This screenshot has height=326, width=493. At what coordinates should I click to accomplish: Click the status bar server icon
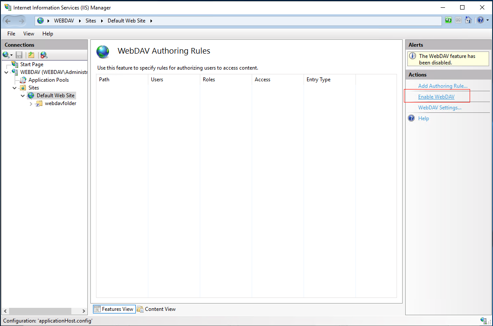(483, 321)
